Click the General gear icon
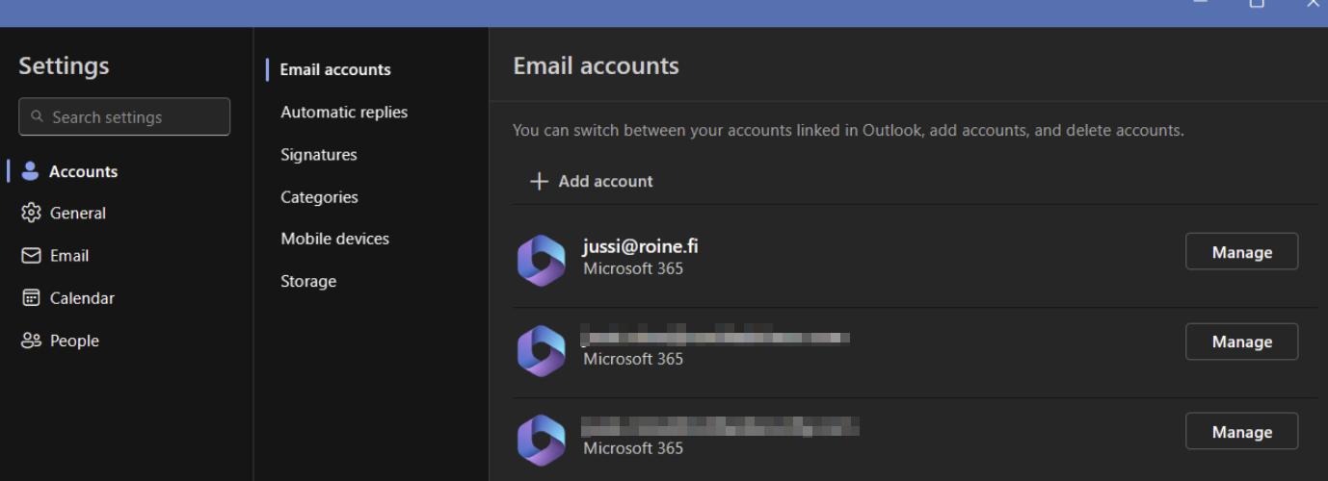The width and height of the screenshot is (1328, 481). click(31, 213)
